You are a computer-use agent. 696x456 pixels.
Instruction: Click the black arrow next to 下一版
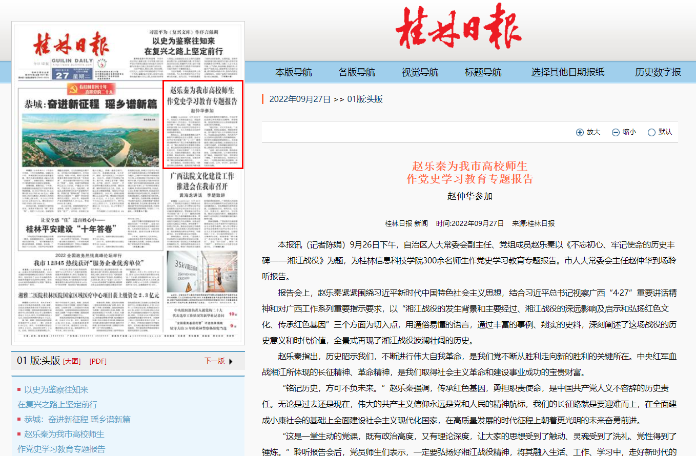231,361
